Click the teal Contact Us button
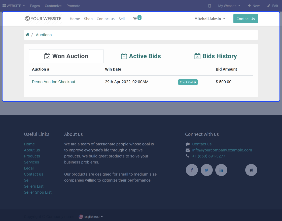The width and height of the screenshot is (282, 221). (245, 19)
